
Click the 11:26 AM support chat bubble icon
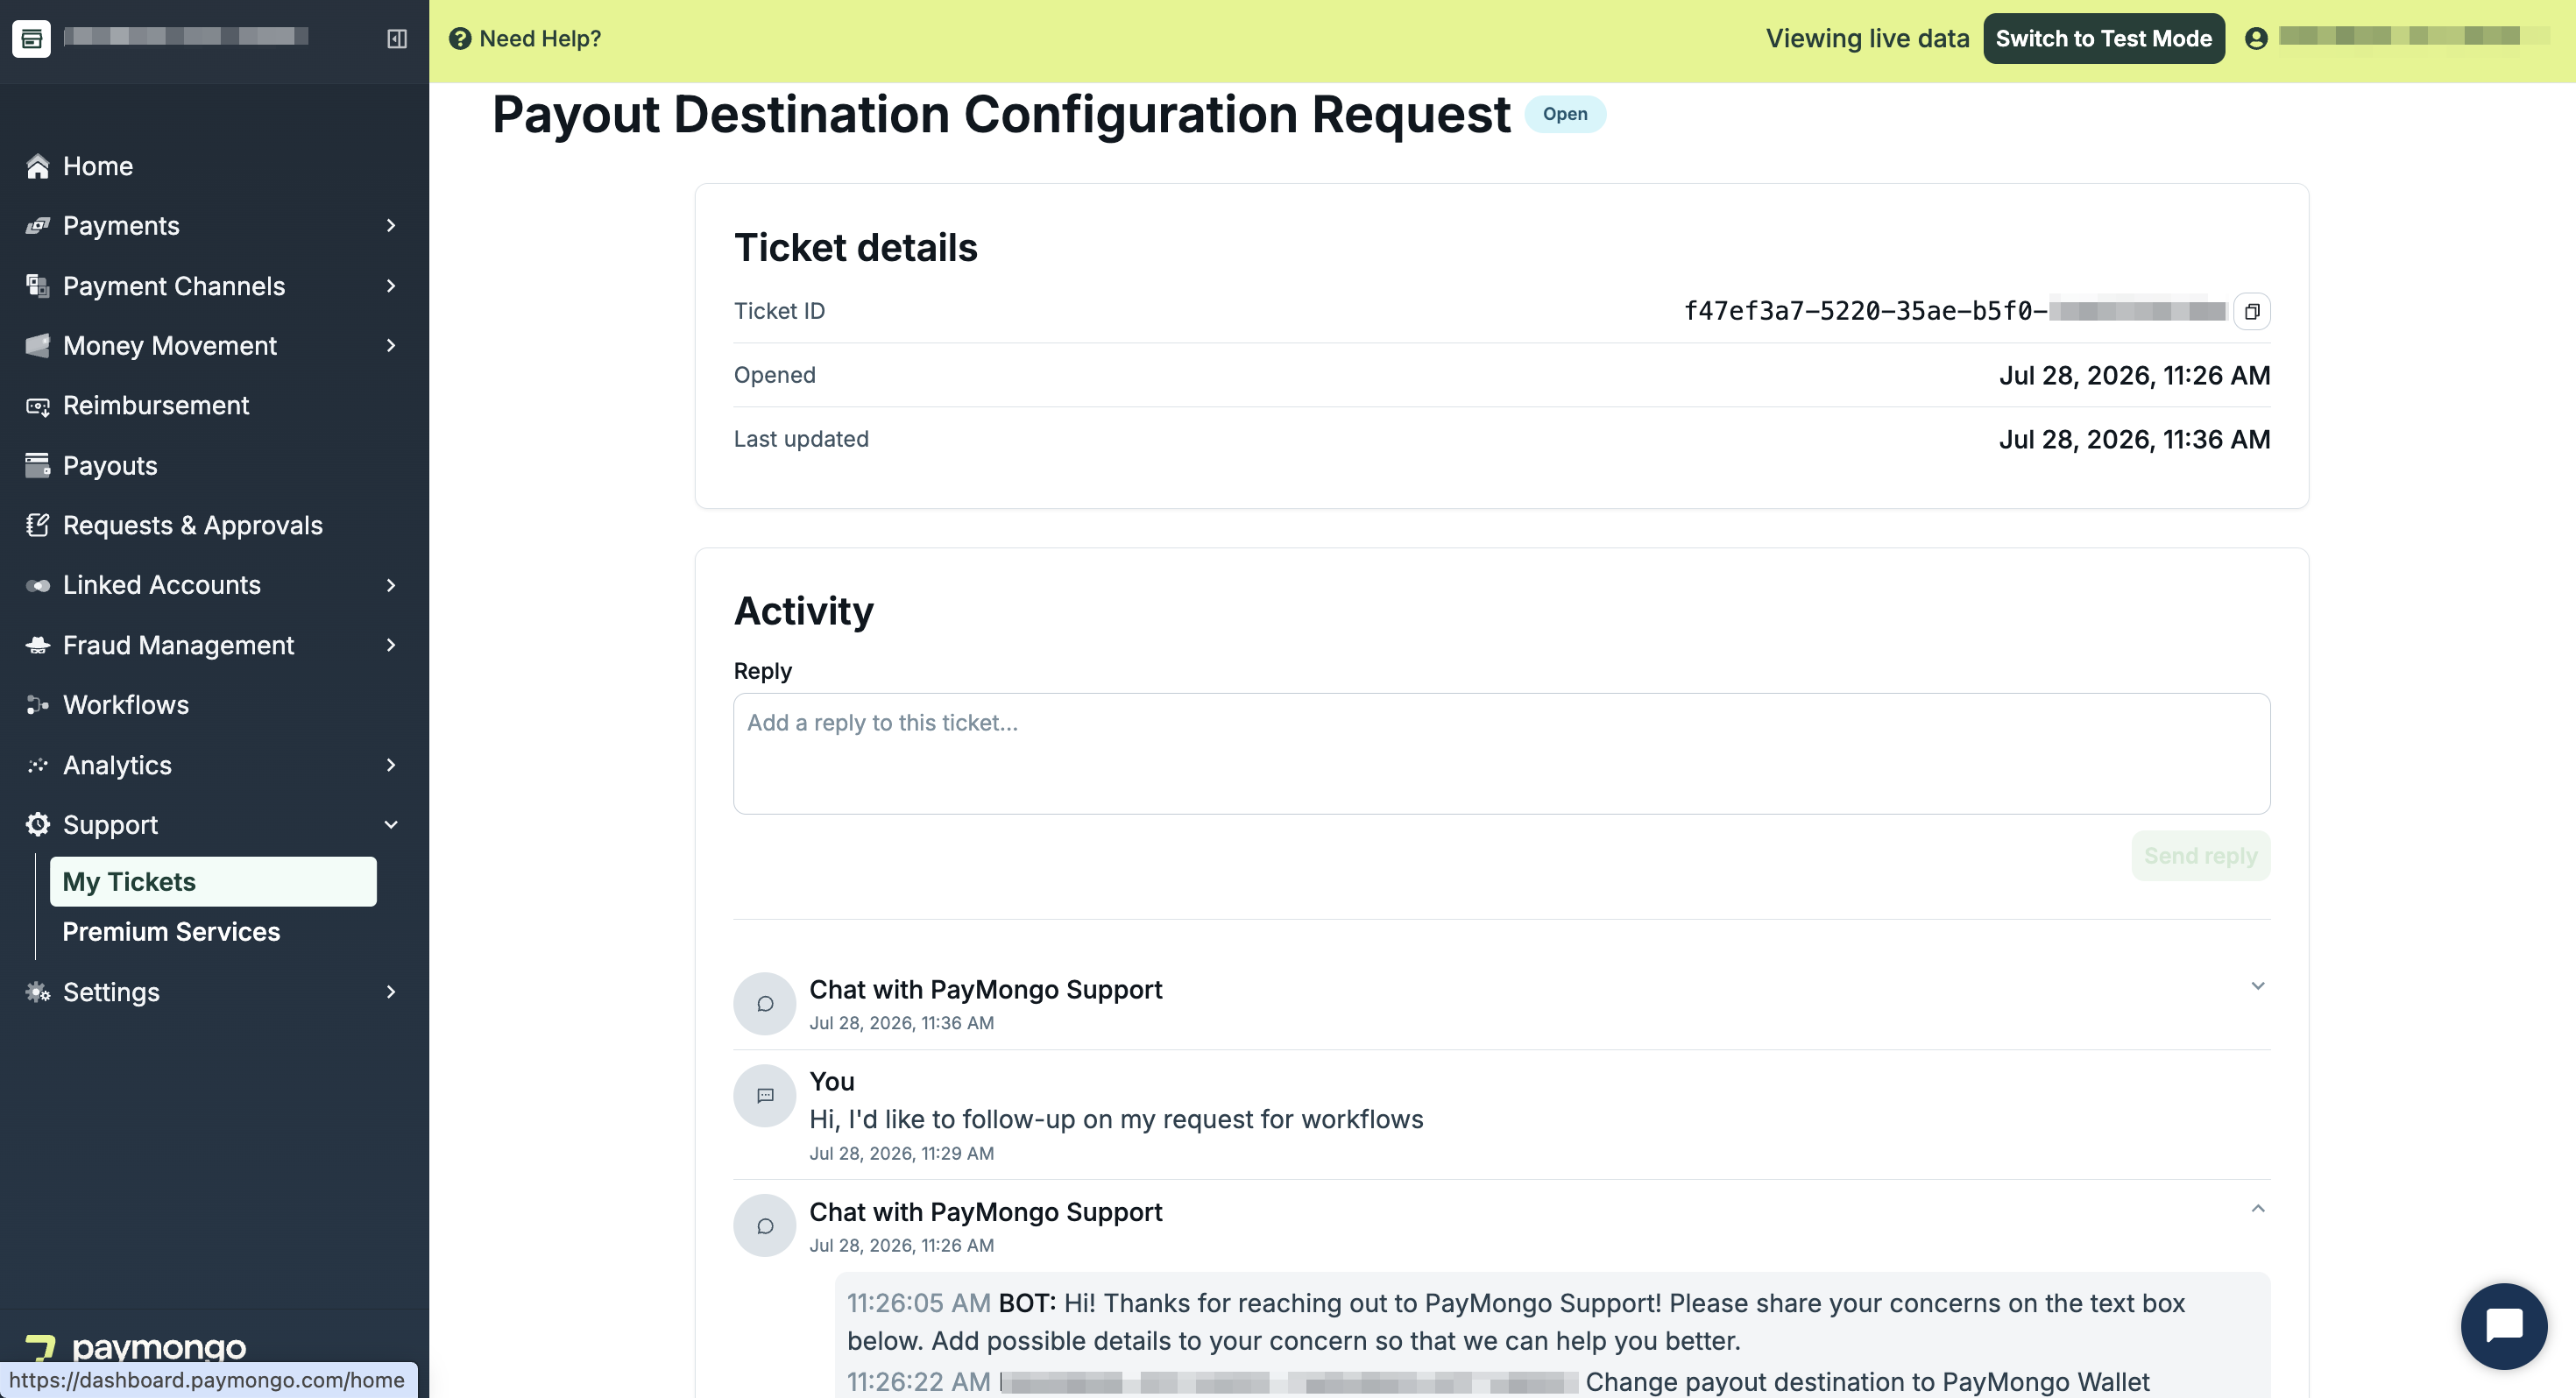coord(765,1226)
